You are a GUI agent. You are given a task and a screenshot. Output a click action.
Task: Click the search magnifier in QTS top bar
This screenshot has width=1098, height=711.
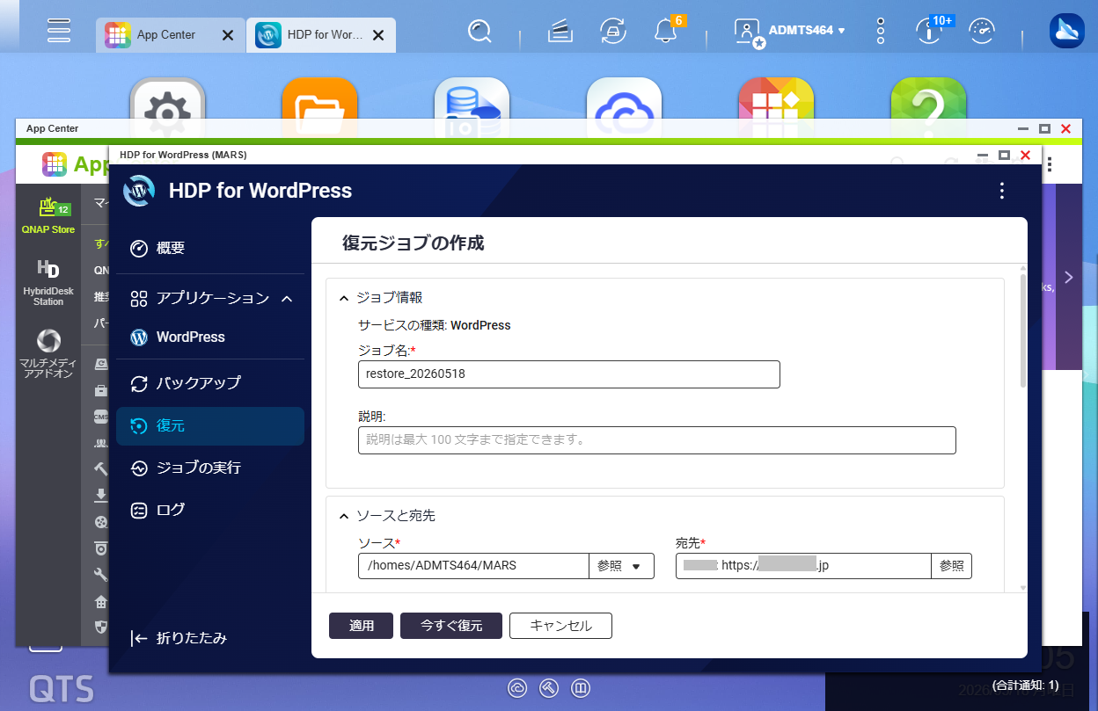[x=479, y=33]
